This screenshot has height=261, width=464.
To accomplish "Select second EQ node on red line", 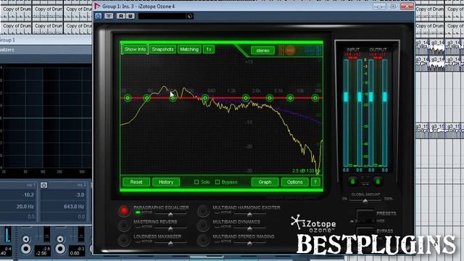I will coord(146,98).
